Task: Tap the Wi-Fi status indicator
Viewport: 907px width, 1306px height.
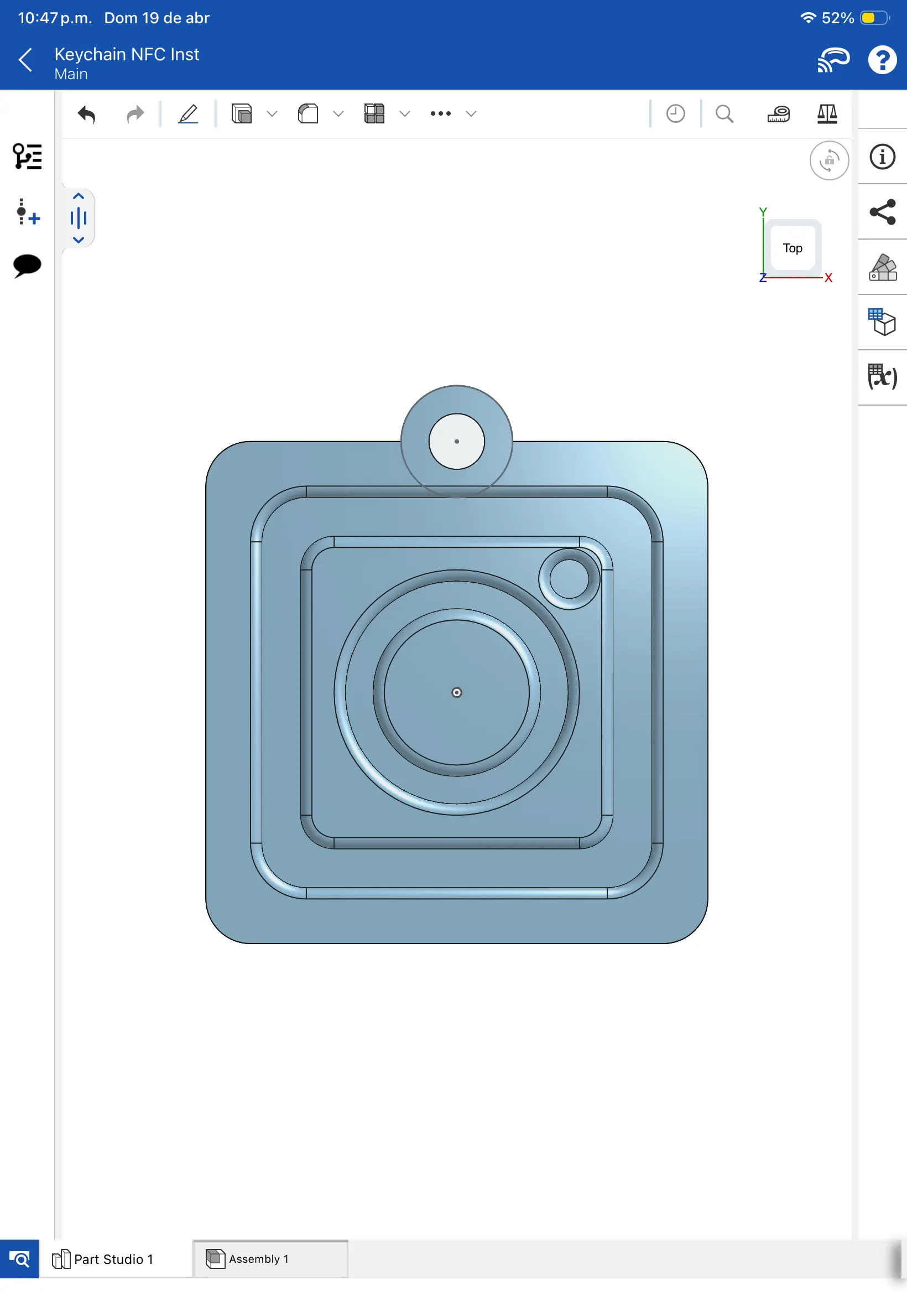Action: [x=807, y=18]
